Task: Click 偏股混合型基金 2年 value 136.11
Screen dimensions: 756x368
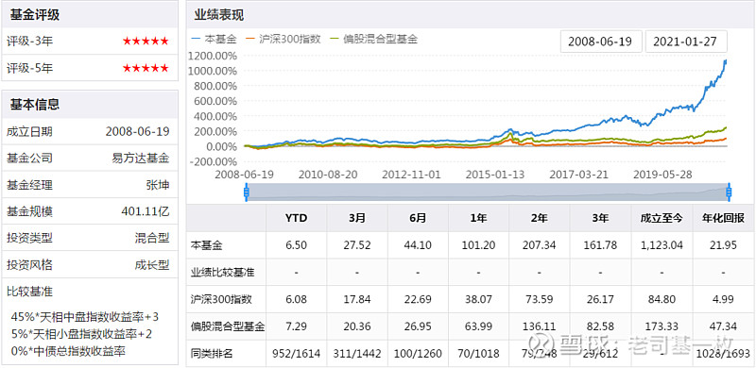Action: (539, 326)
